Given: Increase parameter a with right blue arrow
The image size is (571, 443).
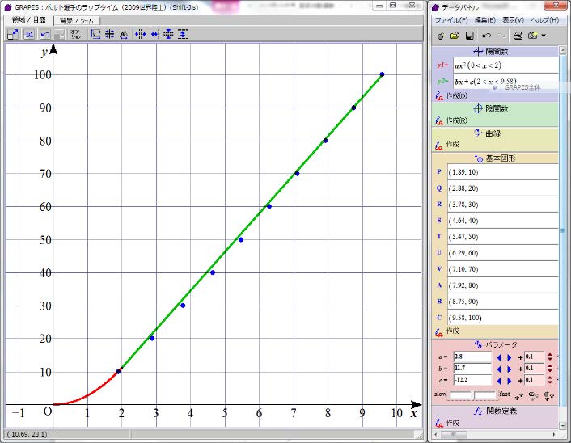Looking at the screenshot, I should tap(509, 357).
